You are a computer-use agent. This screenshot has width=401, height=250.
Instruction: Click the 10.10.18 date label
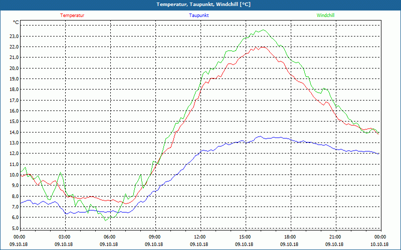pyautogui.click(x=379, y=244)
